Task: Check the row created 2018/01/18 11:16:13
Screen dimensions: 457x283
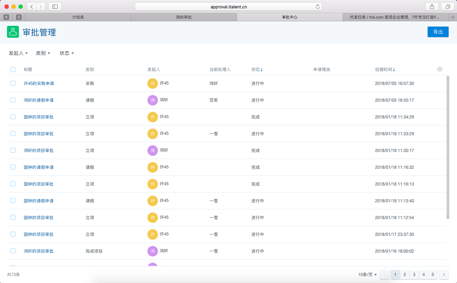Action: pyautogui.click(x=13, y=184)
